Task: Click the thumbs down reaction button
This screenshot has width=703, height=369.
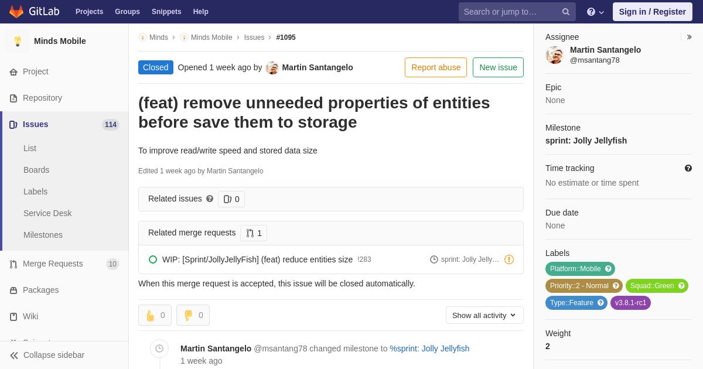Action: [193, 315]
